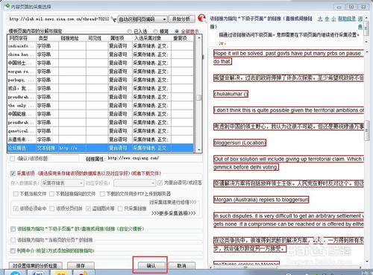Select the 'indiainfo...' table row
Screen dimensions: 373x275
pos(101,46)
